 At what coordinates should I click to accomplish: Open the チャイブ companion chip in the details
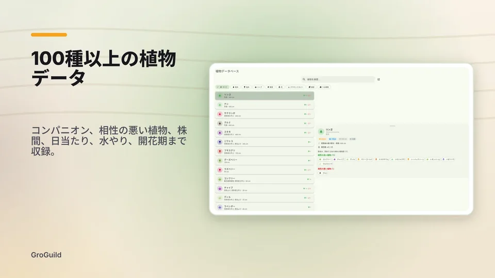[339, 160]
